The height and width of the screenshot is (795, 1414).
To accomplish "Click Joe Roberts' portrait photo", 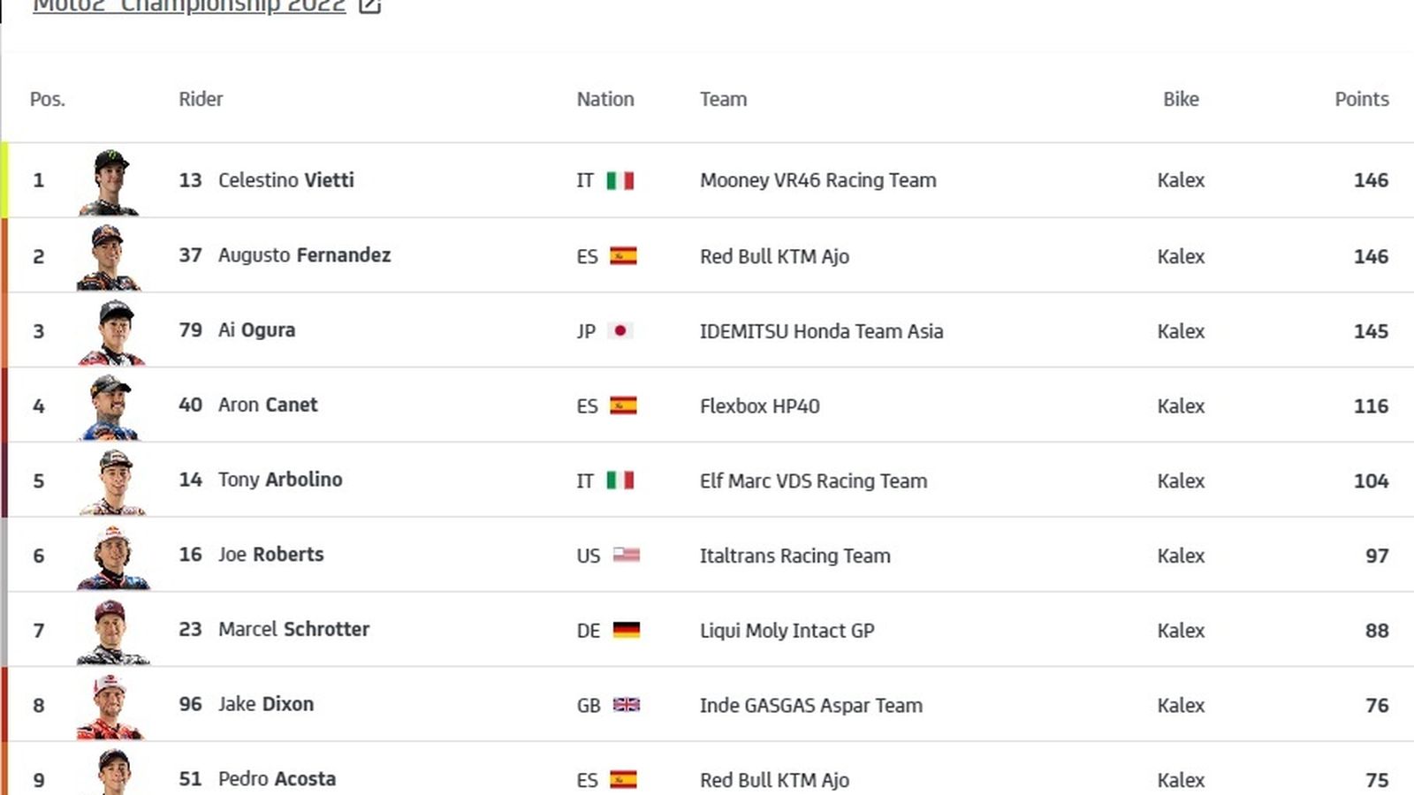I will [x=110, y=556].
